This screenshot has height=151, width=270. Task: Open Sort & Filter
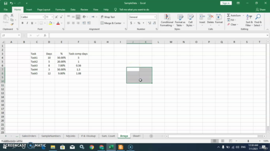coord(249,21)
